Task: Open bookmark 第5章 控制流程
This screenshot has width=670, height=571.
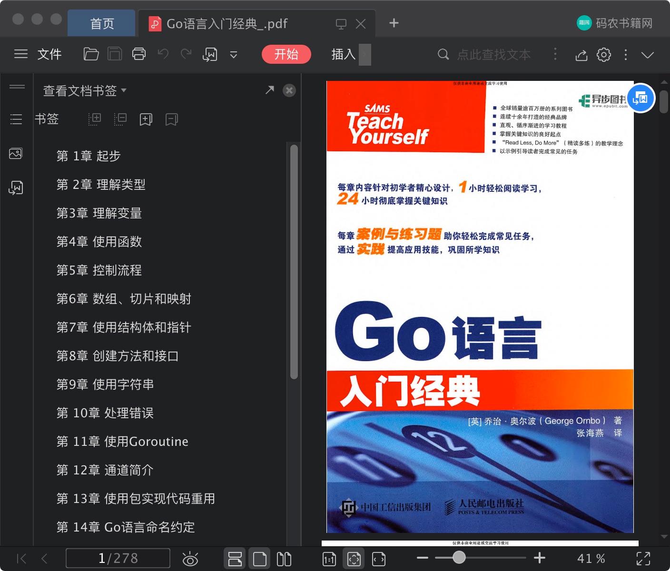Action: [99, 270]
